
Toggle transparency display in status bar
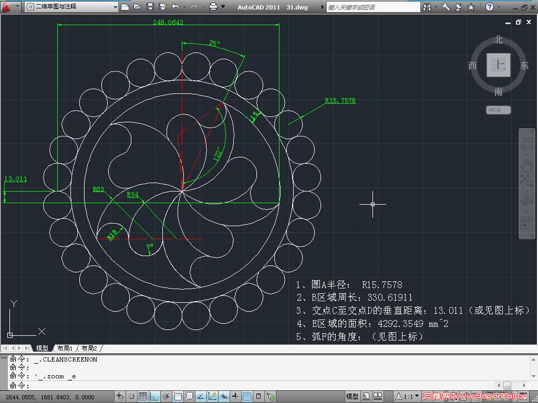(247, 397)
